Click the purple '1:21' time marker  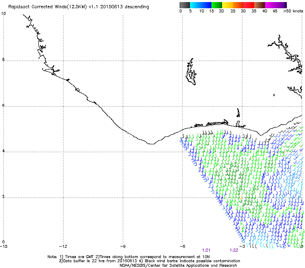click(x=206, y=250)
